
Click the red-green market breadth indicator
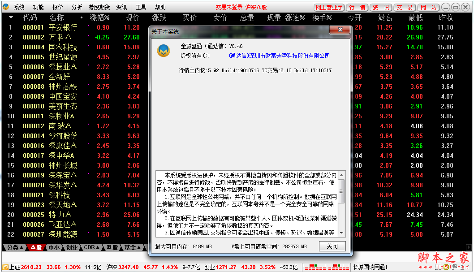point(327,267)
